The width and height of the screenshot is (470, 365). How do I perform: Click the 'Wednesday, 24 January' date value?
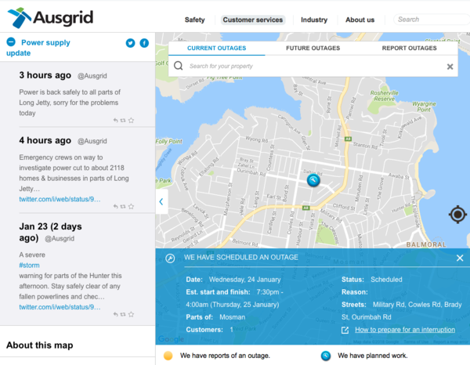(x=244, y=280)
